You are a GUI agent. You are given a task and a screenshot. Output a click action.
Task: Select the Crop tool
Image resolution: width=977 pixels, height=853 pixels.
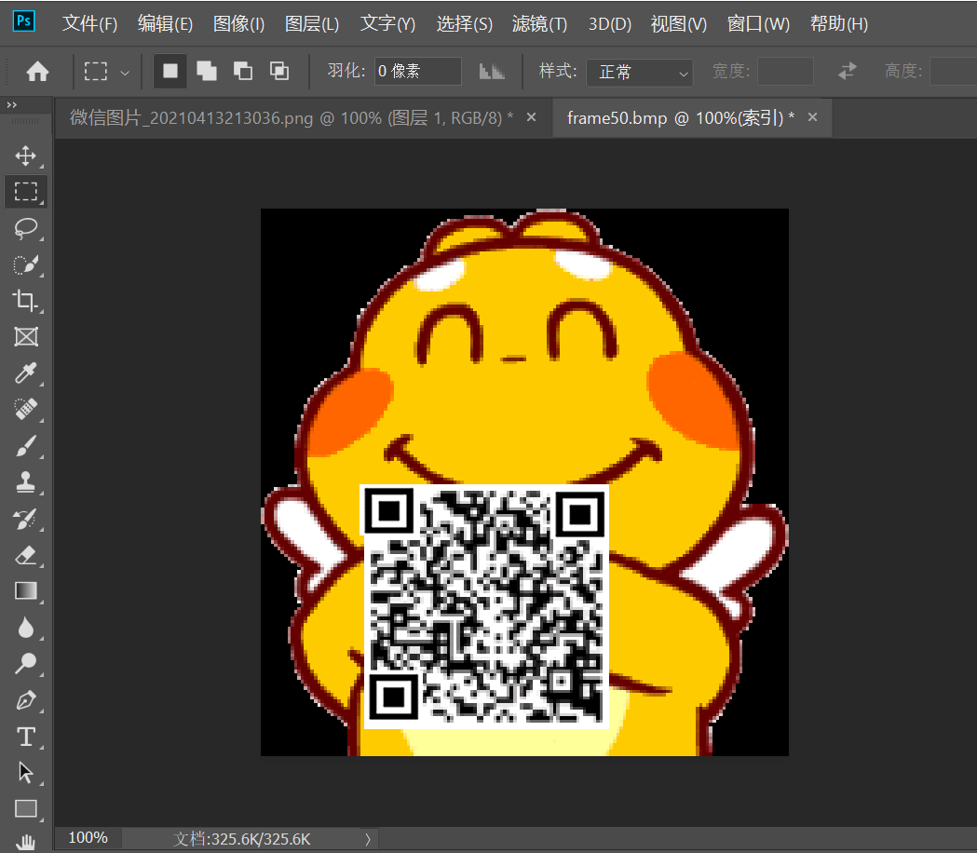(25, 301)
